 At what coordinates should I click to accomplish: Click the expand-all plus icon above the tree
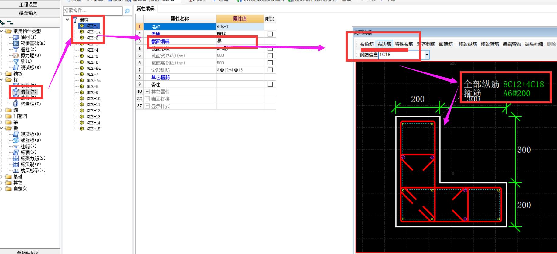2,22
